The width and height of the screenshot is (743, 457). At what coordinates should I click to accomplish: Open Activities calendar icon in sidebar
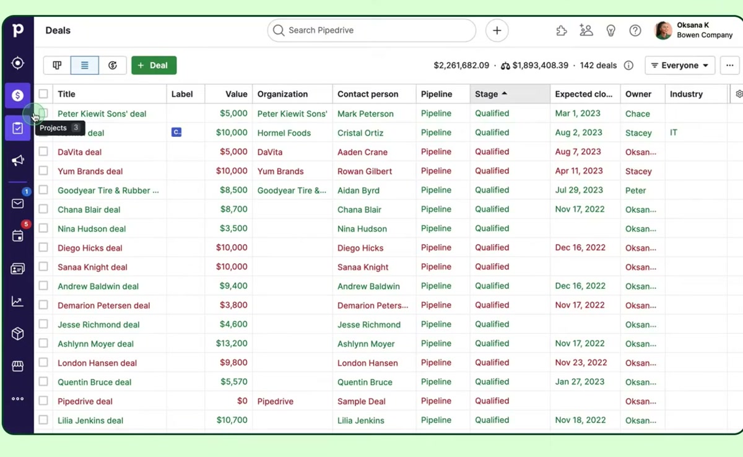[x=17, y=236]
